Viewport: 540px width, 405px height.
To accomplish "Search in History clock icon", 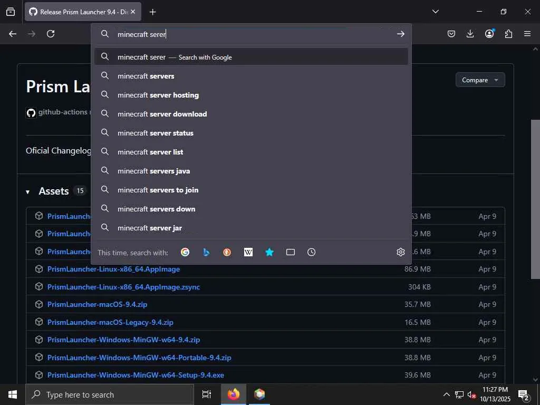I will [x=311, y=252].
